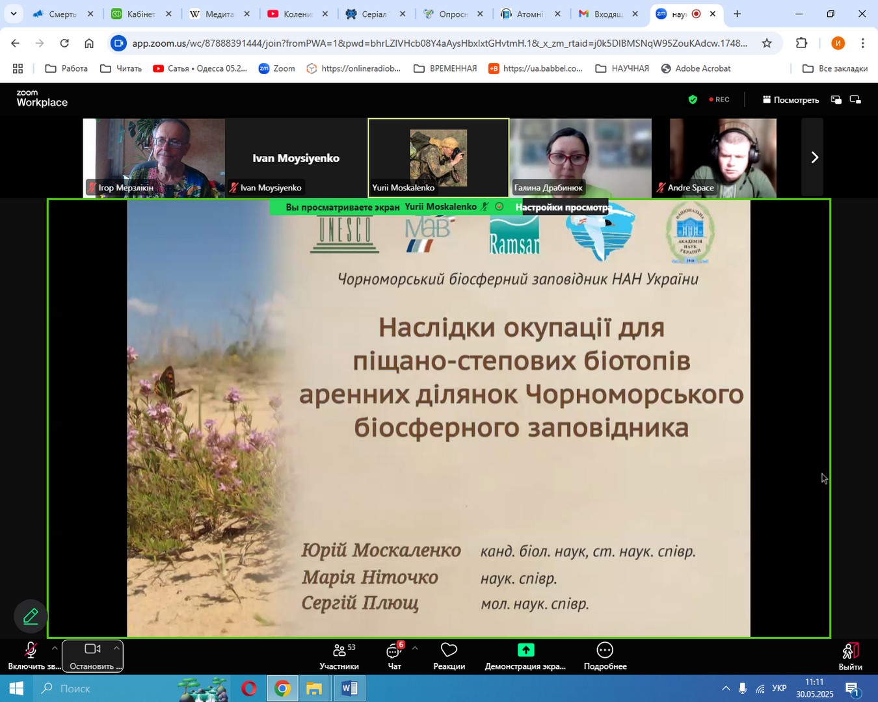Screen dimensions: 878x702
Task: Open the More options ellipsis button
Action: click(605, 656)
